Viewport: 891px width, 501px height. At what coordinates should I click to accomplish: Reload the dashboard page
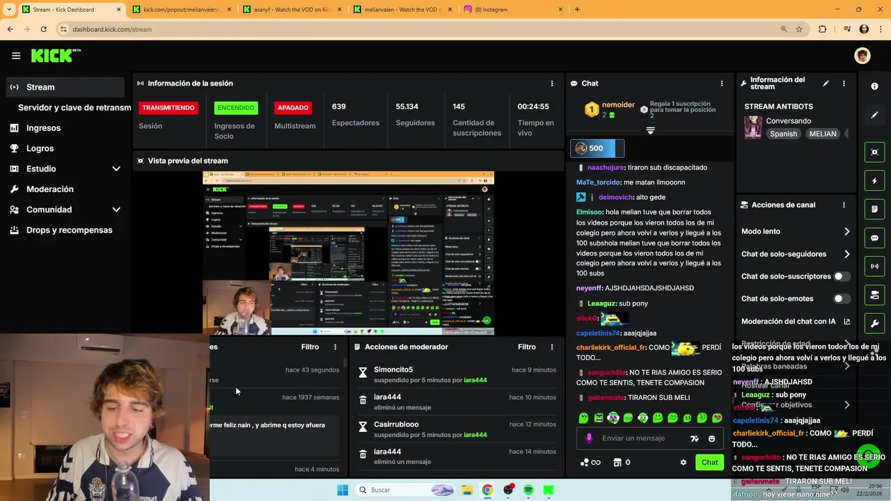43,29
